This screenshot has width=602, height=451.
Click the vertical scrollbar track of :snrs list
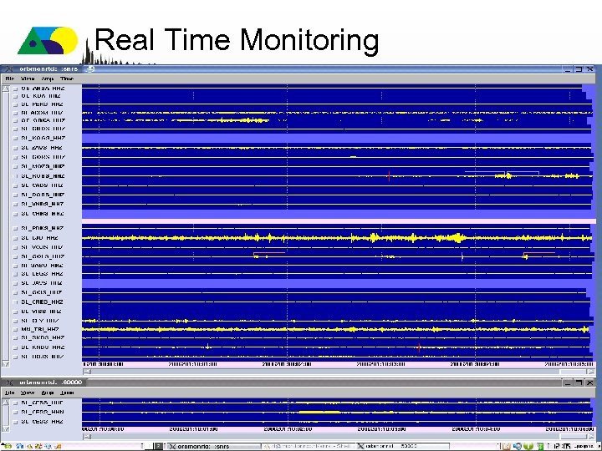click(6, 225)
